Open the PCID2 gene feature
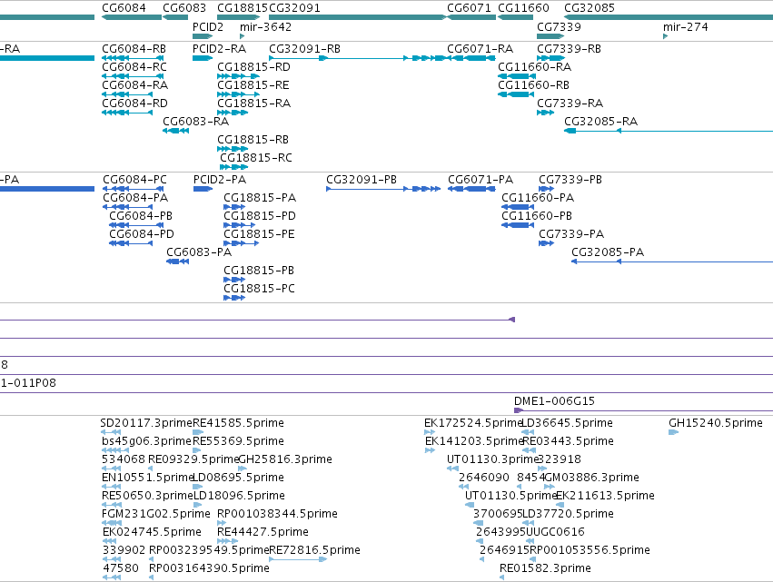The image size is (773, 582). pyautogui.click(x=203, y=36)
